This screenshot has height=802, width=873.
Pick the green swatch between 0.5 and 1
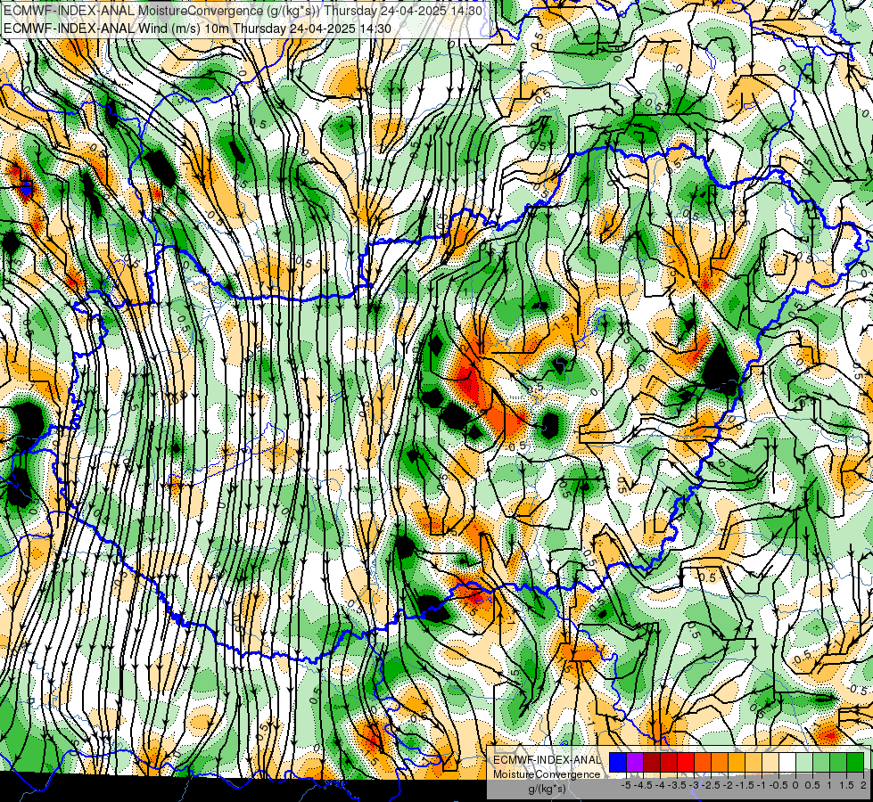[x=821, y=762]
